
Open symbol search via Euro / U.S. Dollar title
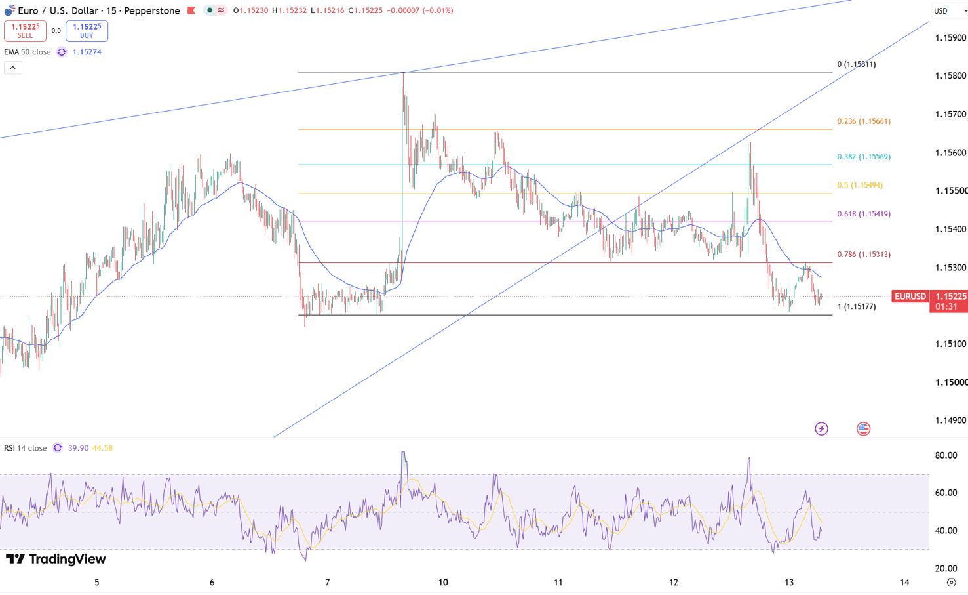click(99, 10)
